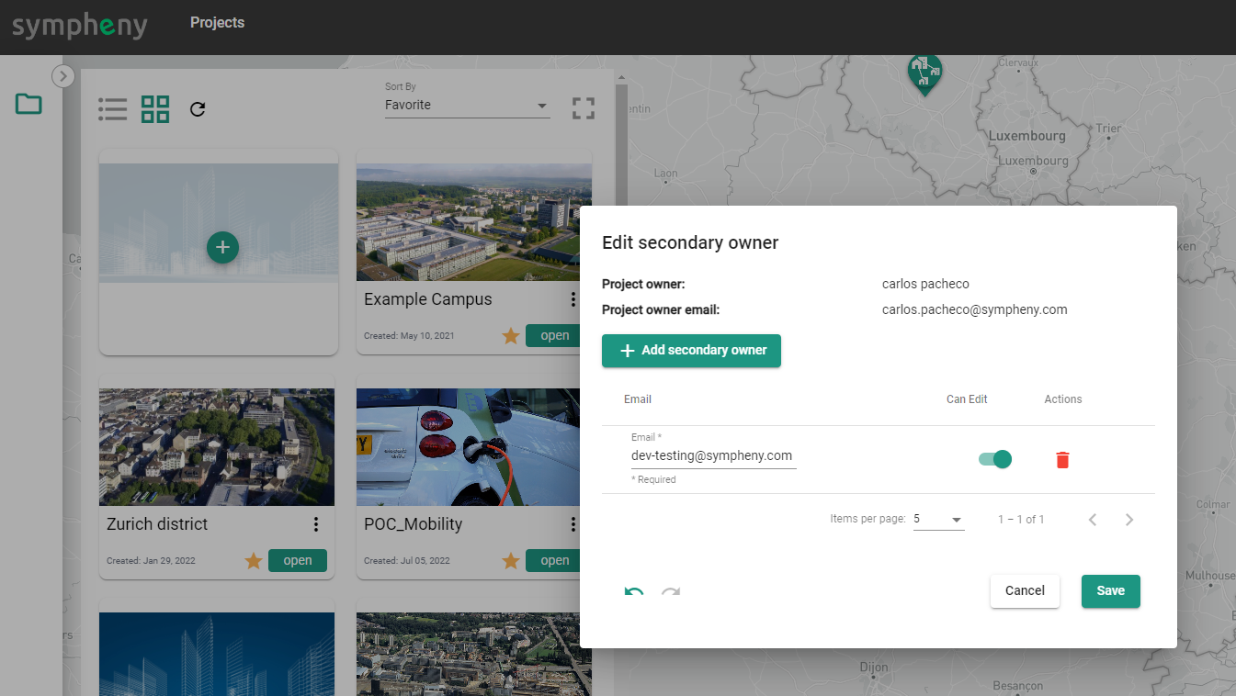Click the undo arrow in dialog
This screenshot has height=696, width=1236.
[x=633, y=592]
